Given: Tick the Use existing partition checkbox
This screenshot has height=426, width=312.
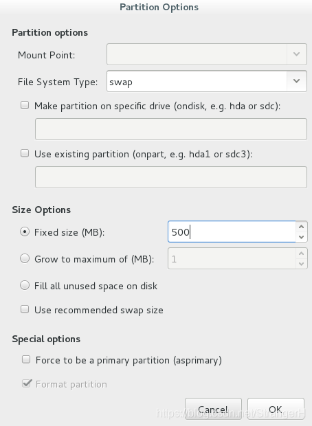Looking at the screenshot, I should (25, 153).
